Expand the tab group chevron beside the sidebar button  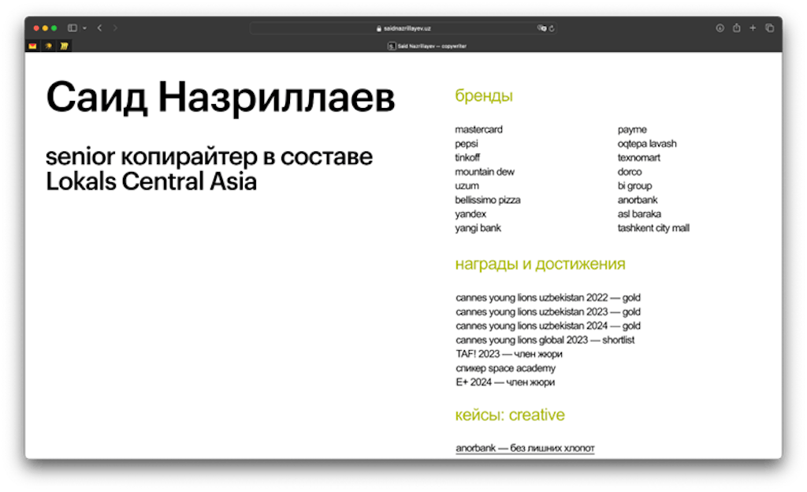(84, 28)
